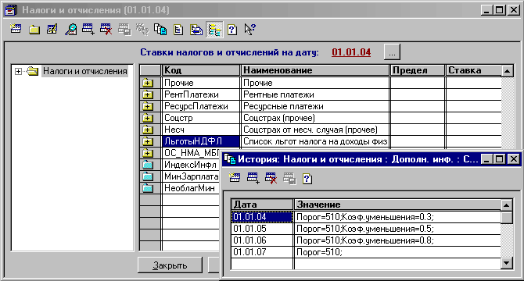Open the History window system menu icon

coord(230,159)
